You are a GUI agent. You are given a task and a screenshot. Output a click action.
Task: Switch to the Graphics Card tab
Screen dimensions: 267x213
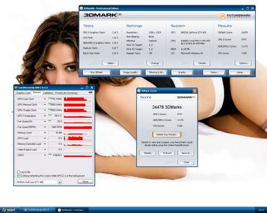(x=23, y=93)
